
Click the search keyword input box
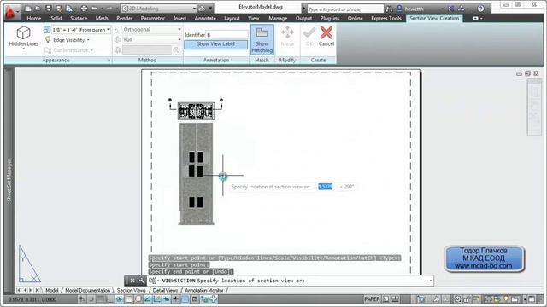click(x=345, y=9)
